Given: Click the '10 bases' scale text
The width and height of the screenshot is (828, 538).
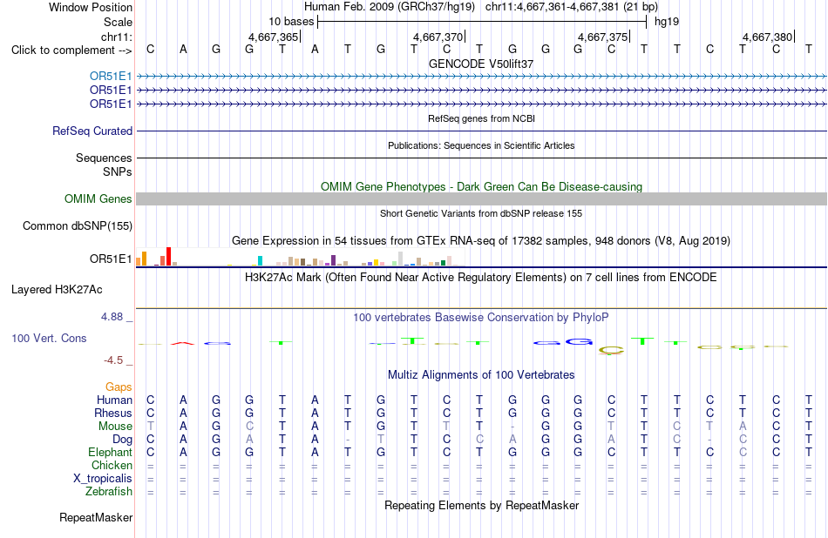Looking at the screenshot, I should (291, 22).
